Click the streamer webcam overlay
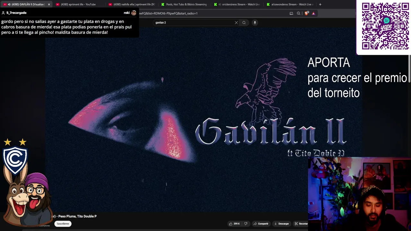Viewport: 411px width, 231px height. coord(359,194)
